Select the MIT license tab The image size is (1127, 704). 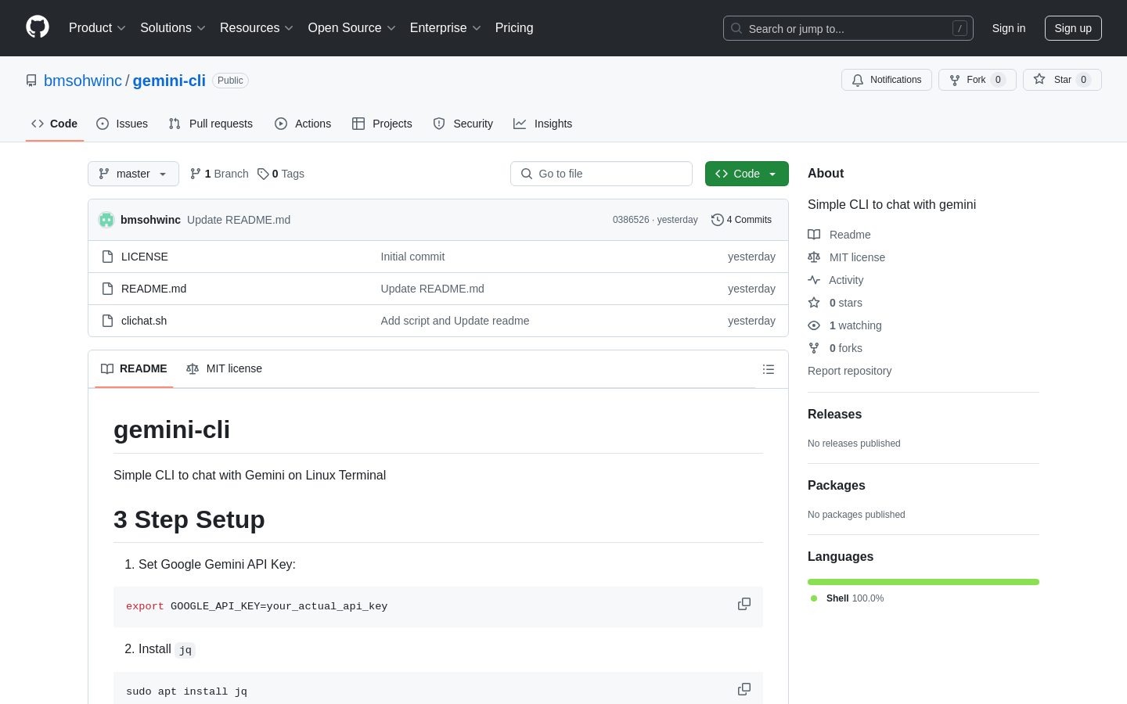click(x=224, y=368)
